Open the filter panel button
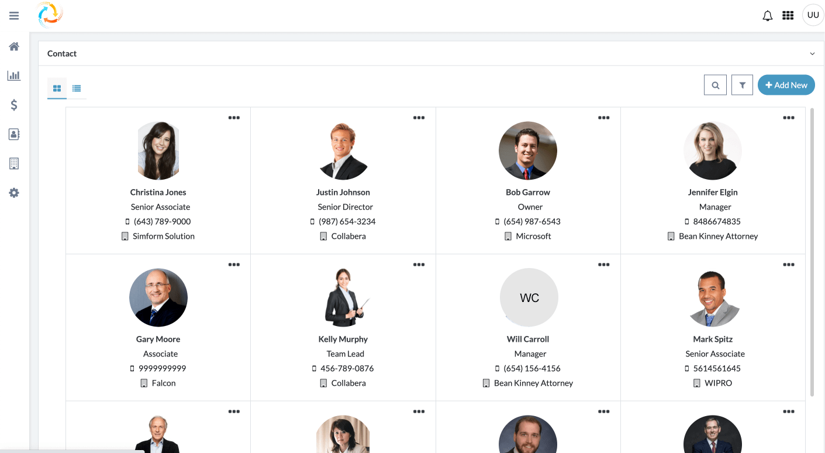This screenshot has width=825, height=453. (x=742, y=85)
